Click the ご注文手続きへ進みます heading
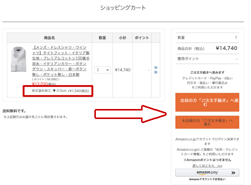Viewport: 251px width, 185px height. point(207,72)
